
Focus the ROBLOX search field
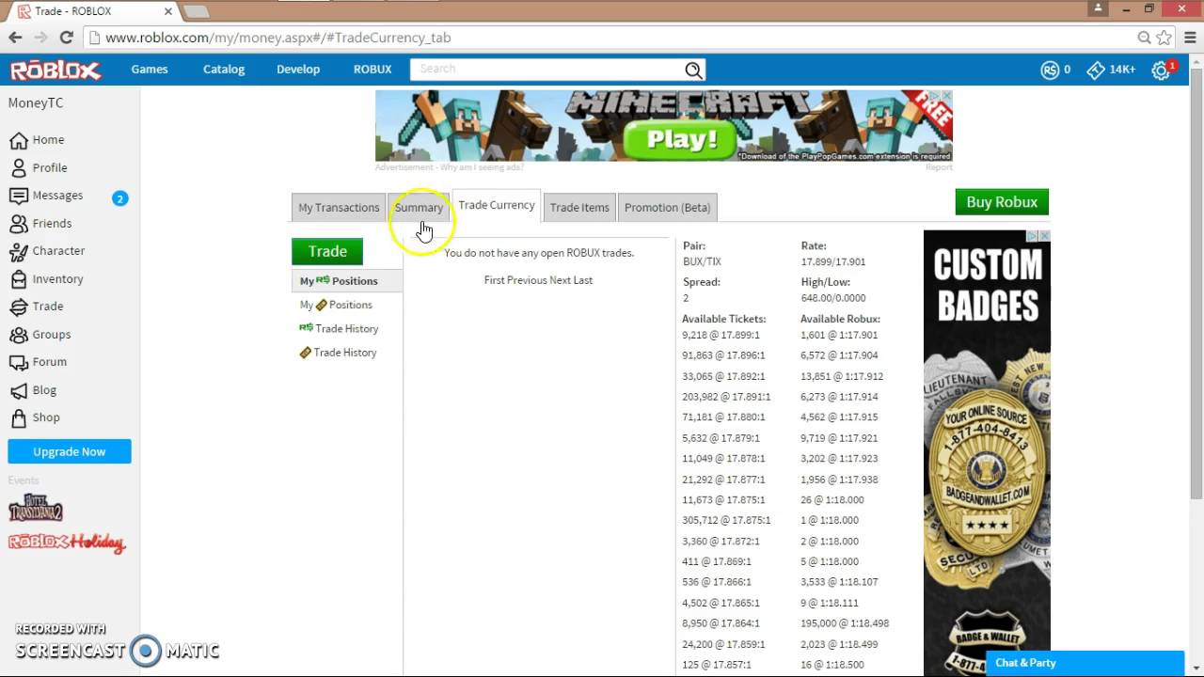(547, 70)
